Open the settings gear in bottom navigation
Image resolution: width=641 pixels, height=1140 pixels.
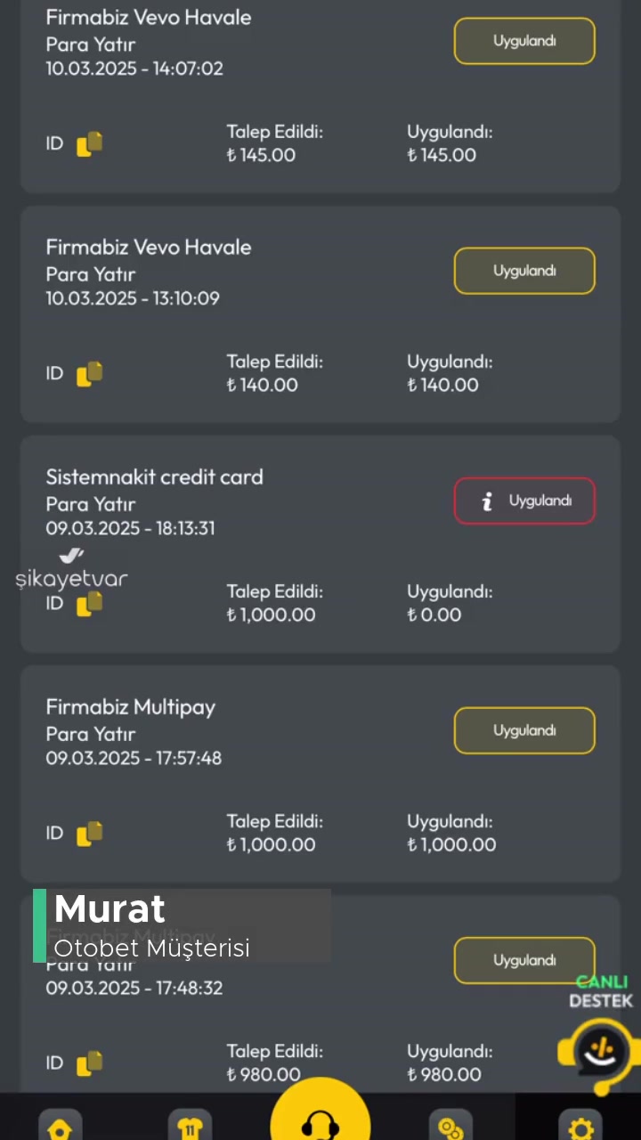580,1127
